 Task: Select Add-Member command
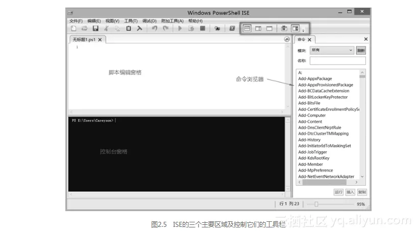point(310,164)
